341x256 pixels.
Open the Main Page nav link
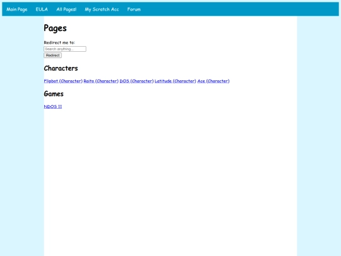pos(17,9)
